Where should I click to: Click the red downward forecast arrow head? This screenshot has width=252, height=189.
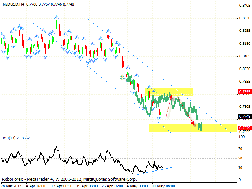[x=193, y=123]
